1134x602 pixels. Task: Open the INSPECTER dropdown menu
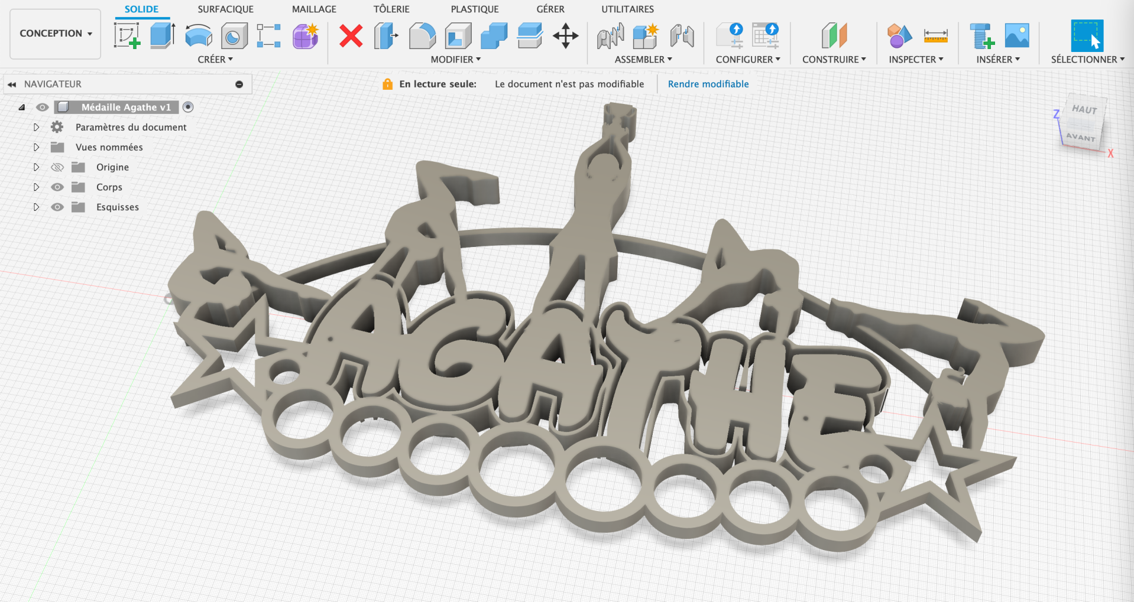coord(916,60)
